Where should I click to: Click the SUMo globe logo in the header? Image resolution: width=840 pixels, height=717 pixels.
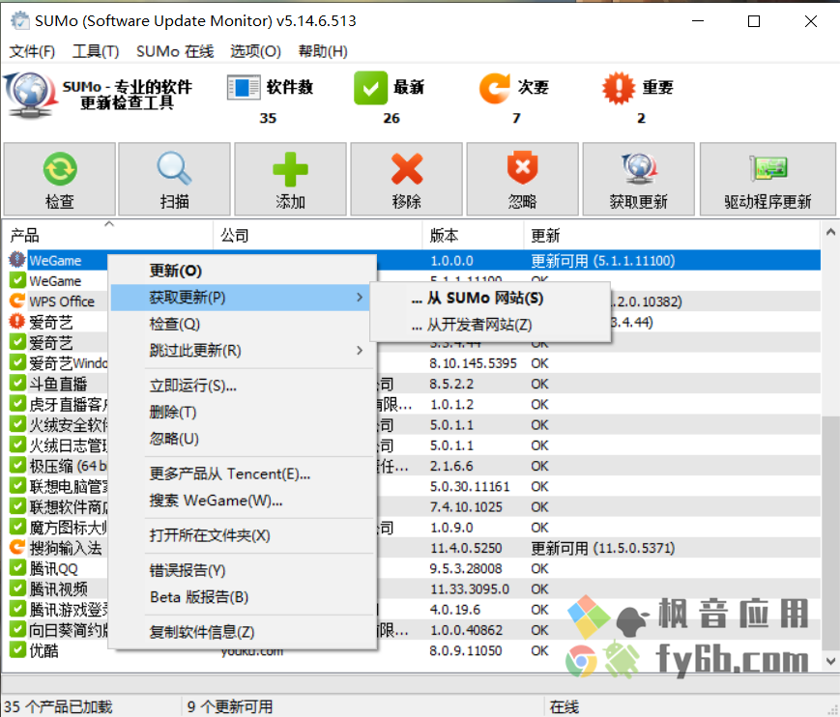[x=30, y=96]
